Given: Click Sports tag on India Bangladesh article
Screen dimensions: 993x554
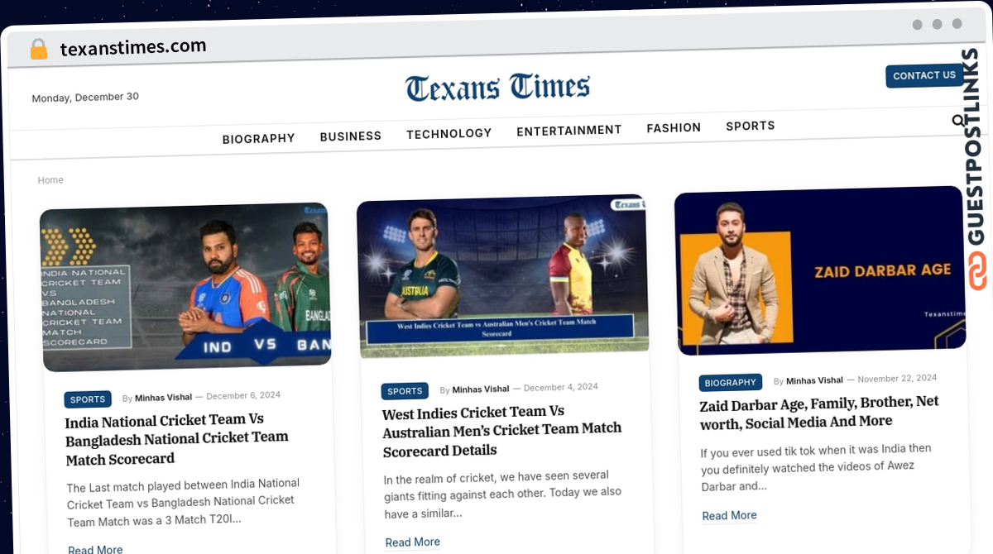Looking at the screenshot, I should tap(88, 399).
